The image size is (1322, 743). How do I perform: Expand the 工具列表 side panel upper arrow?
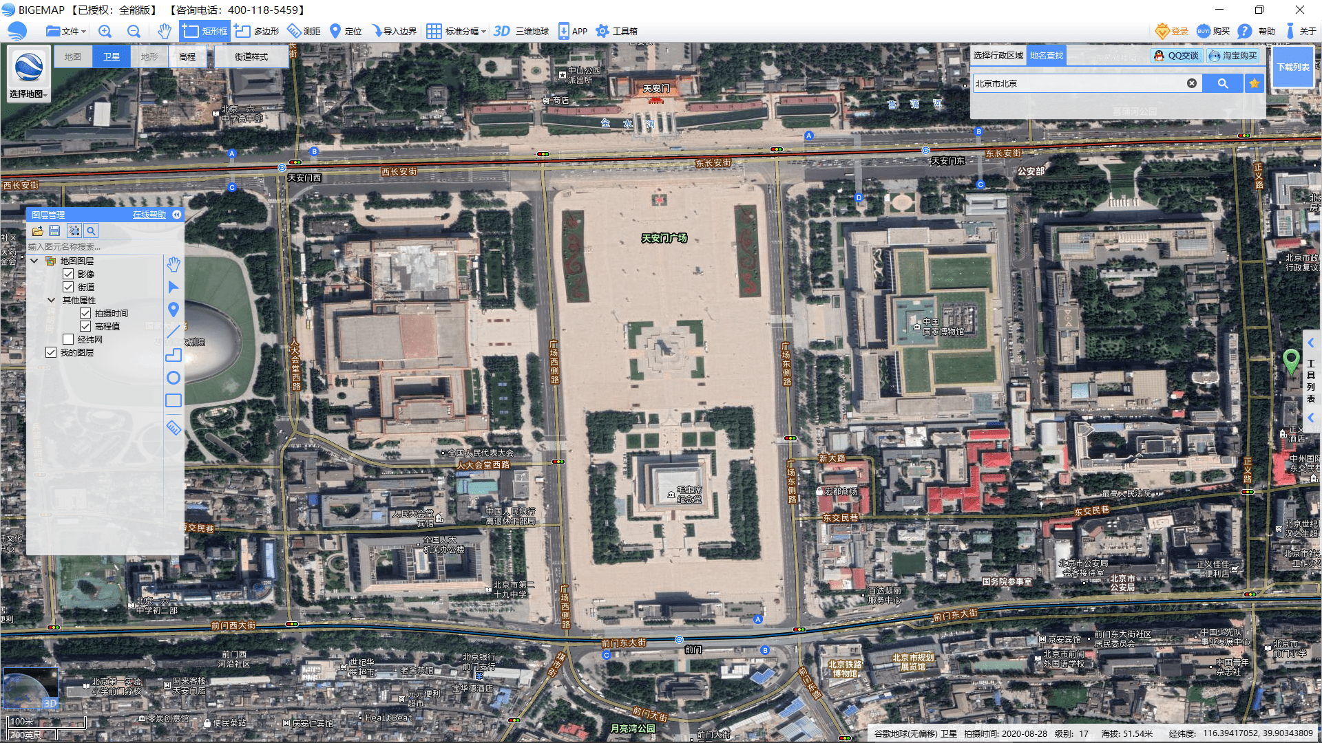[x=1311, y=343]
